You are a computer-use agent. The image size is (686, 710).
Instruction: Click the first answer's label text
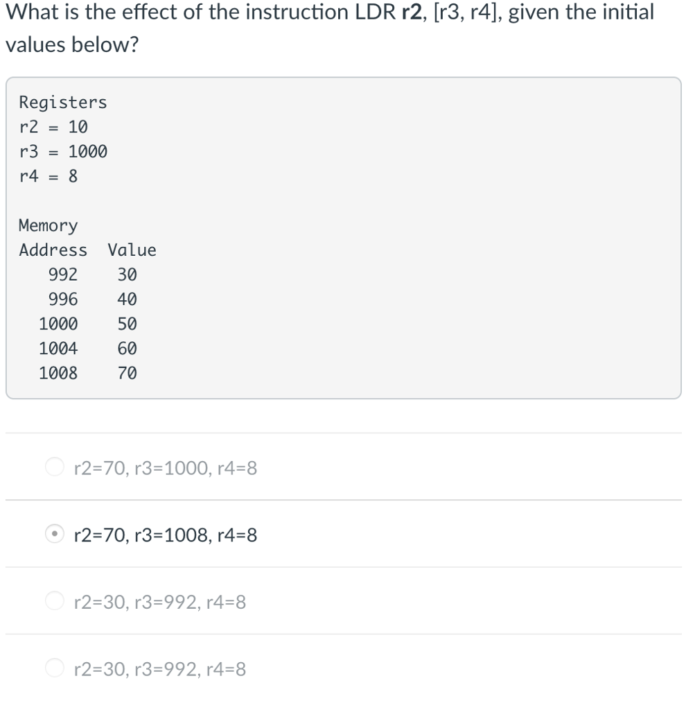coord(164,468)
